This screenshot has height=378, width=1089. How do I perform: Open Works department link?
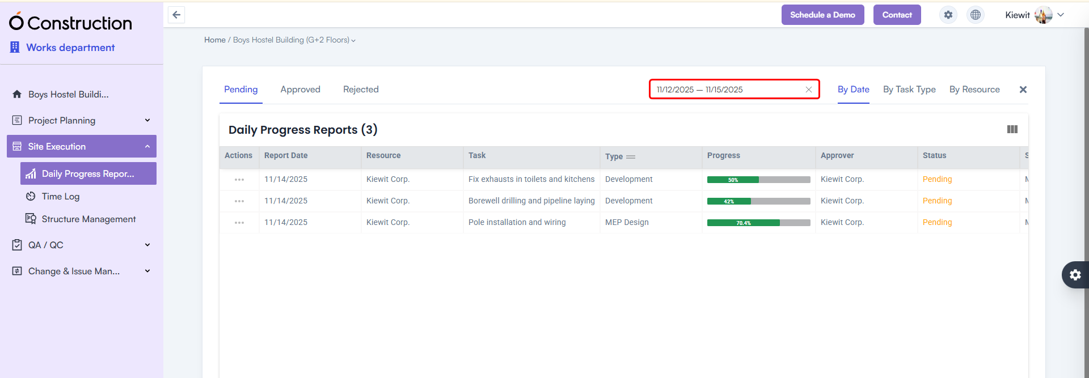tap(70, 48)
